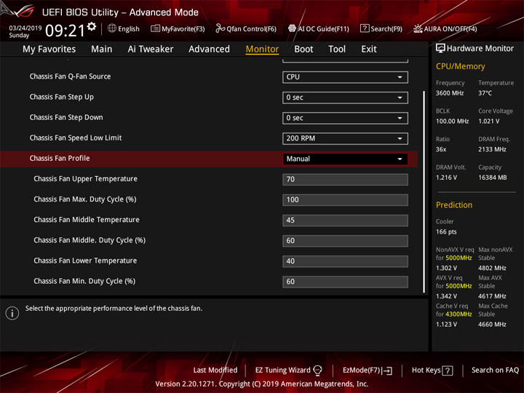Click the Hardware Monitor screen icon

pos(440,49)
